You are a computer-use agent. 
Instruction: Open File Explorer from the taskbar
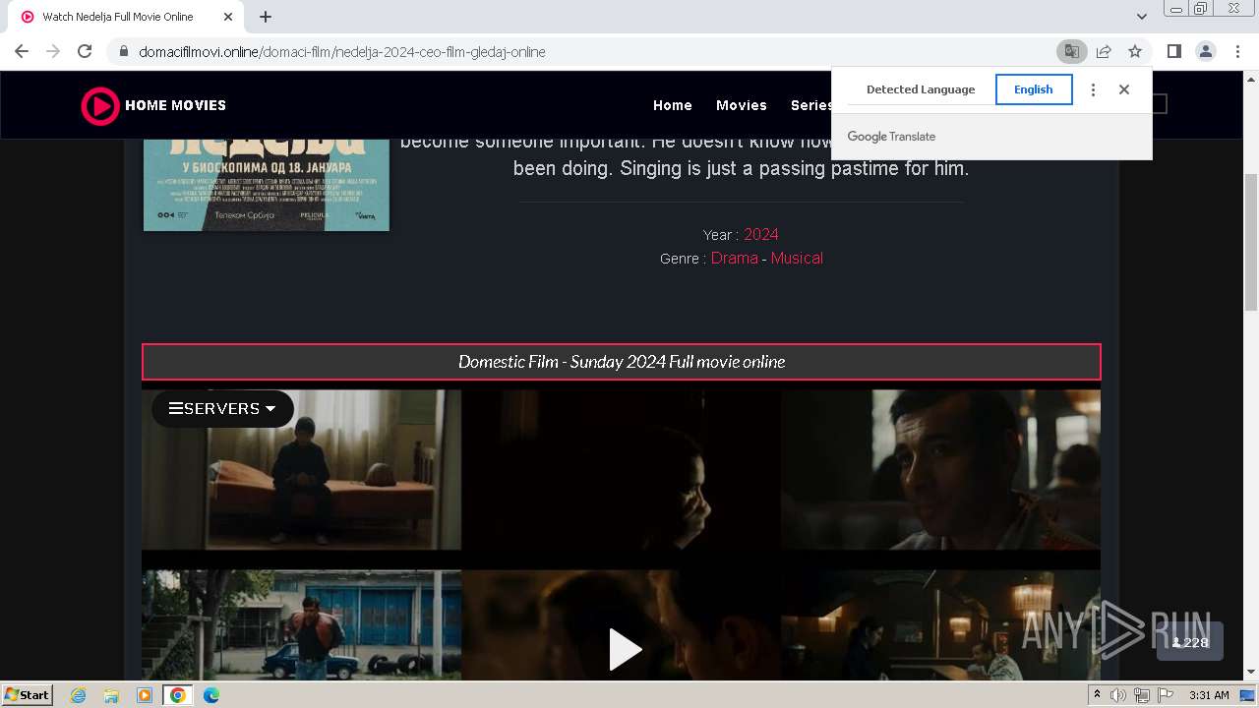click(x=111, y=695)
